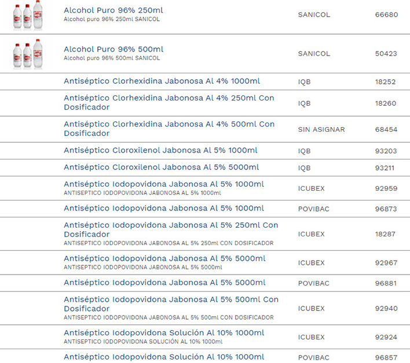Open Antiséptico Cloroxilenol Jabonosa Al 5% 5000ml
The image size is (410, 363).
[160, 168]
